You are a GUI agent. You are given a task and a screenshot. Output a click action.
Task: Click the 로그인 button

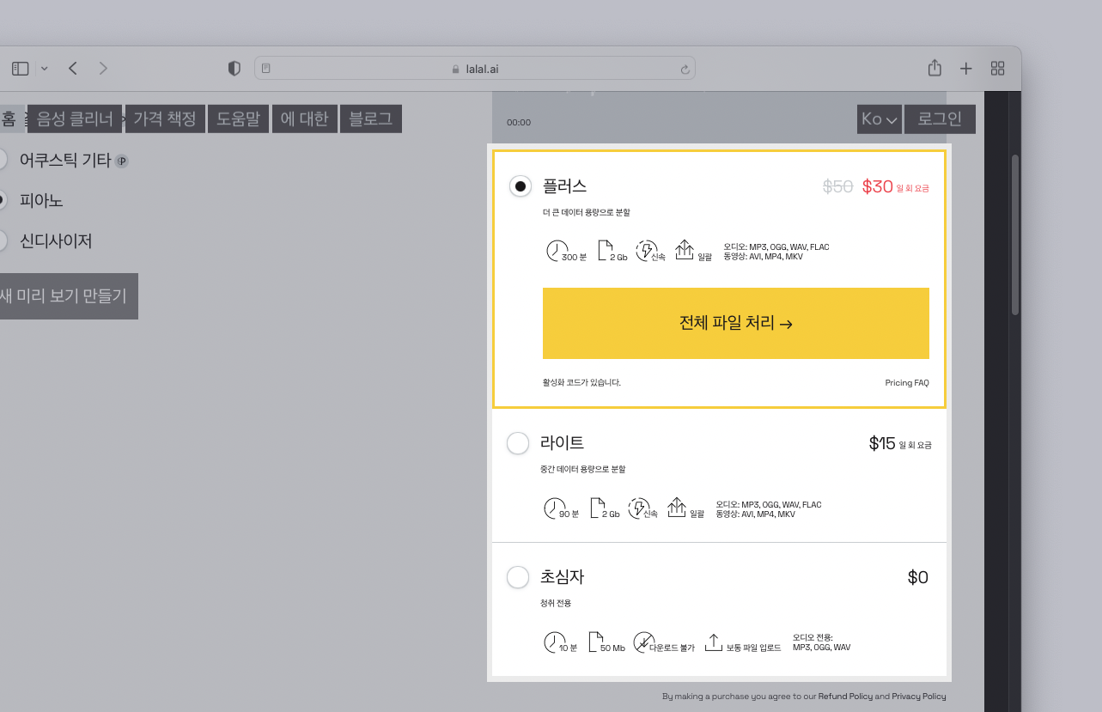pyautogui.click(x=940, y=119)
